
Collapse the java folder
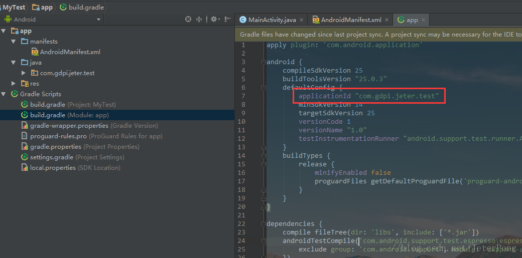pos(14,63)
